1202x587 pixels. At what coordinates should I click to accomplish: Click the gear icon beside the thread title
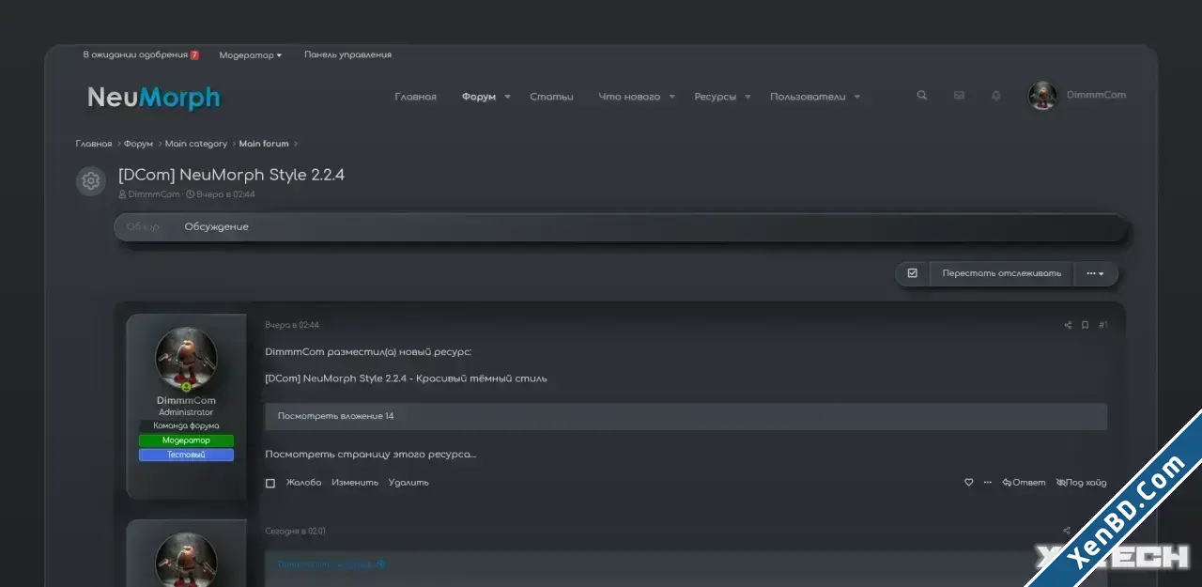(91, 181)
